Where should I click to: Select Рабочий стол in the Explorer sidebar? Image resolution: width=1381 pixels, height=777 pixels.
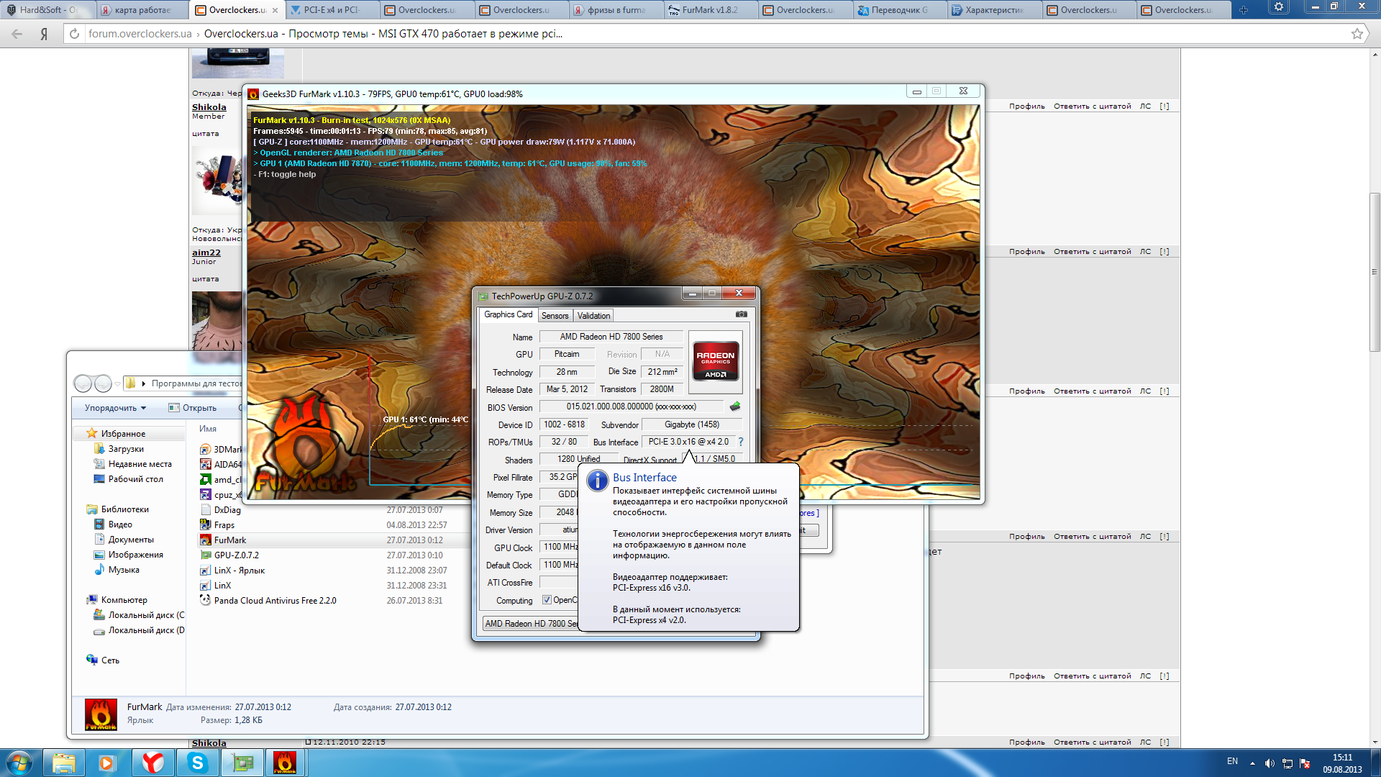point(136,479)
